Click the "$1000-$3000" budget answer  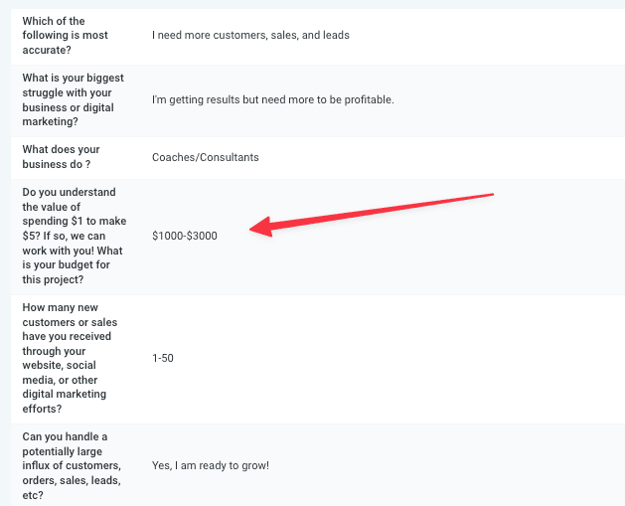185,236
